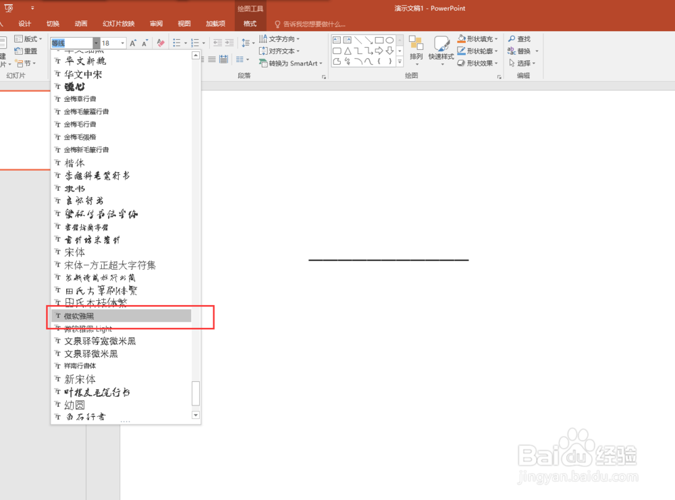Screen dimensions: 675x500
Task: Choose 新宋体 font in list
Action: click(121, 379)
